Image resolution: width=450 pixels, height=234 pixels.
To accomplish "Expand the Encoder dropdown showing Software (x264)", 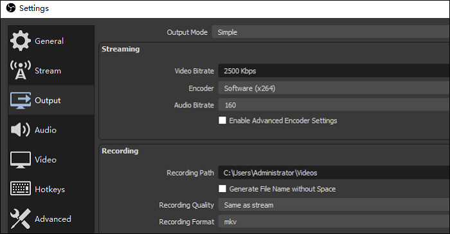I will [334, 88].
